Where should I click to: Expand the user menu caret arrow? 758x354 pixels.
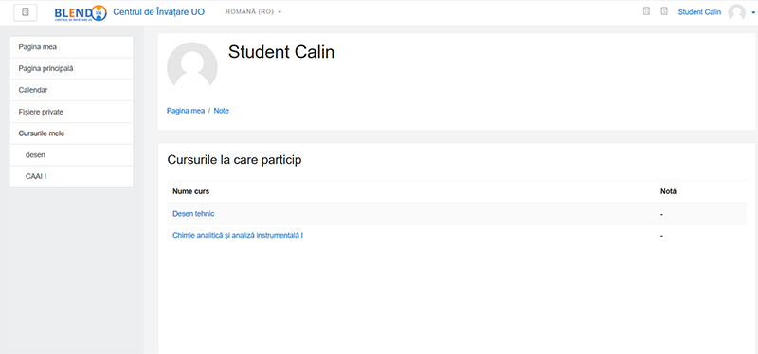753,13
